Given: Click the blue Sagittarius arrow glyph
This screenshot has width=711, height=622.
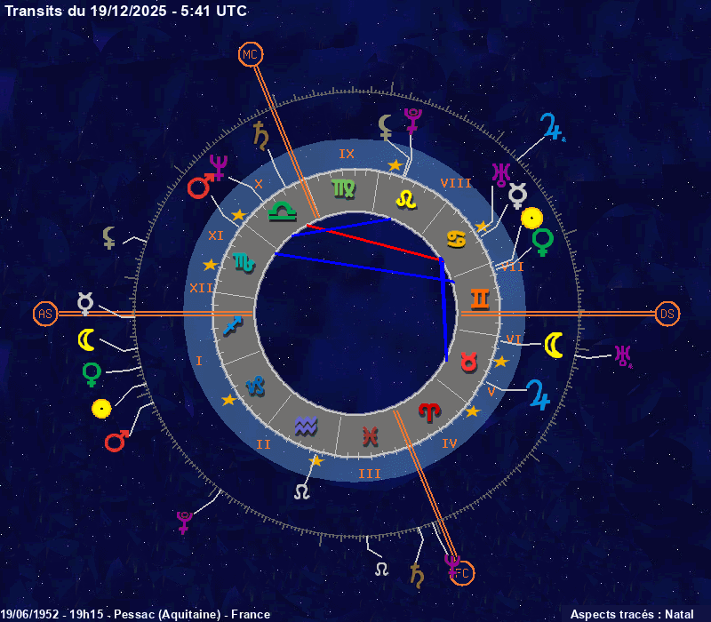Looking at the screenshot, I should 232,325.
